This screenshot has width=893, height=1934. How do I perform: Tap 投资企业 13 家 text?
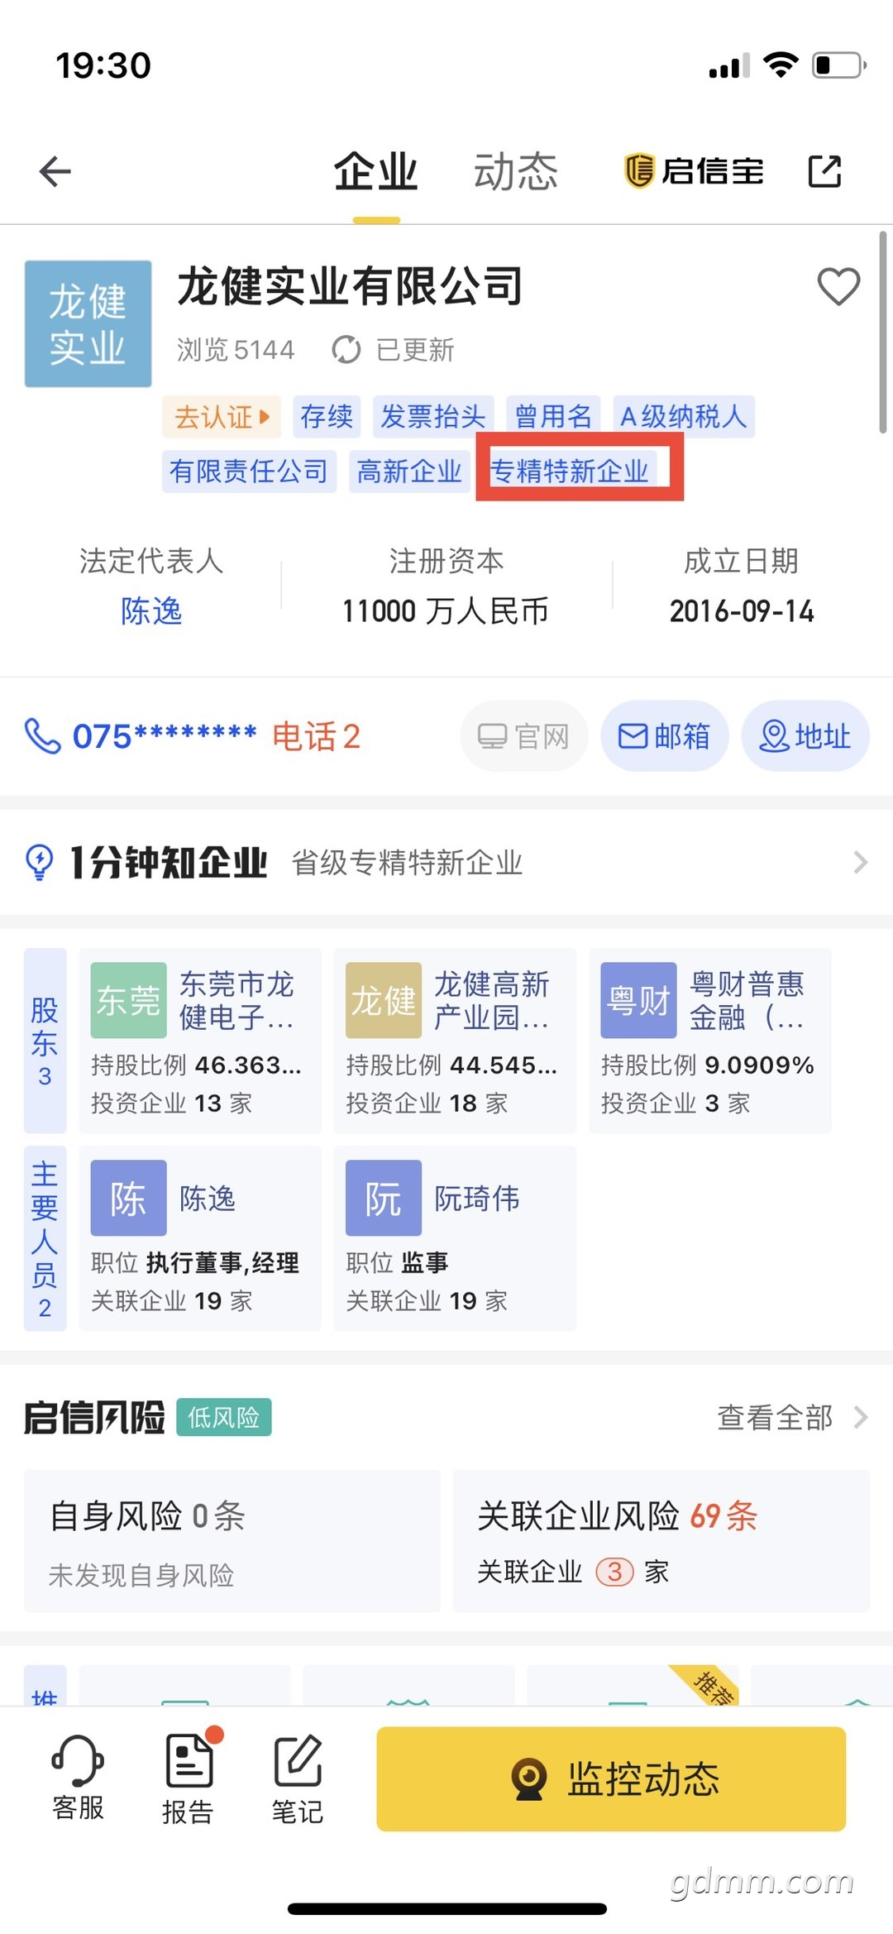(x=172, y=1103)
